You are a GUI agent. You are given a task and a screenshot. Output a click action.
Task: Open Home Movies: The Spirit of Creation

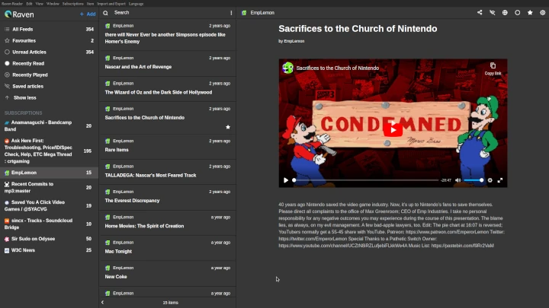tap(168, 223)
